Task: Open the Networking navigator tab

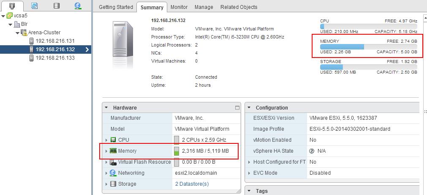Action: (x=78, y=5)
